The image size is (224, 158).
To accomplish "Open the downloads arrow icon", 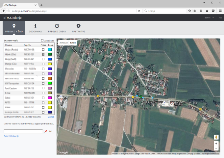I will pos(201,11).
